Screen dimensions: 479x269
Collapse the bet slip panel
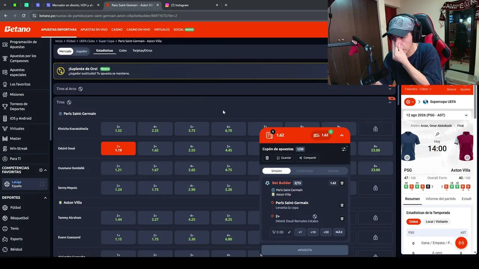click(342, 135)
